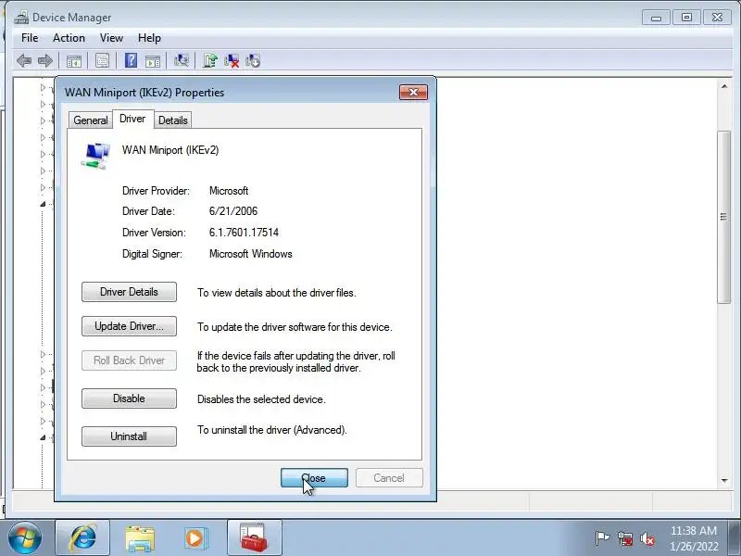Click the red toolbox taskbar icon
741x556 pixels.
point(254,538)
